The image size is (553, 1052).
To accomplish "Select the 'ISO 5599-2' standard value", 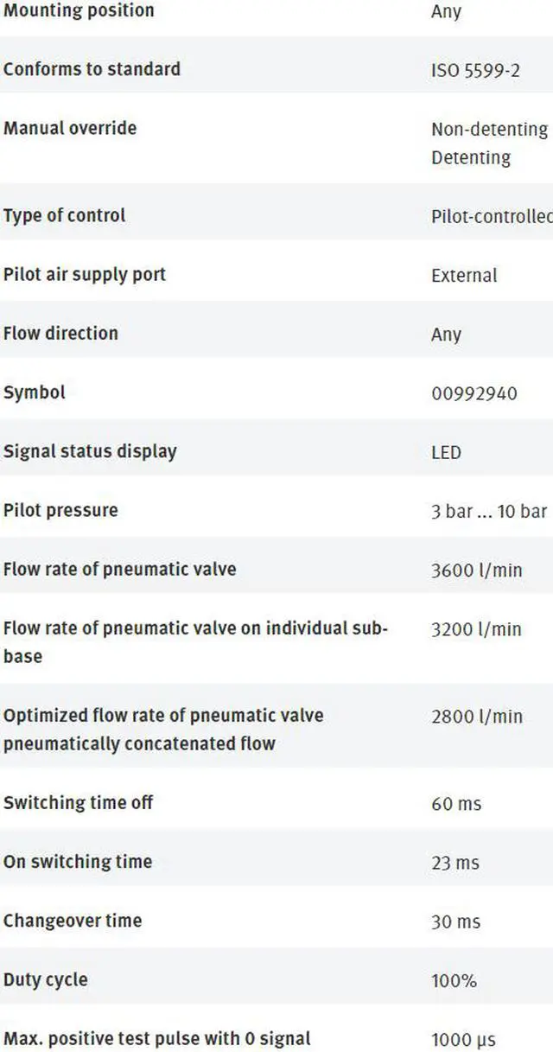I will (x=475, y=70).
